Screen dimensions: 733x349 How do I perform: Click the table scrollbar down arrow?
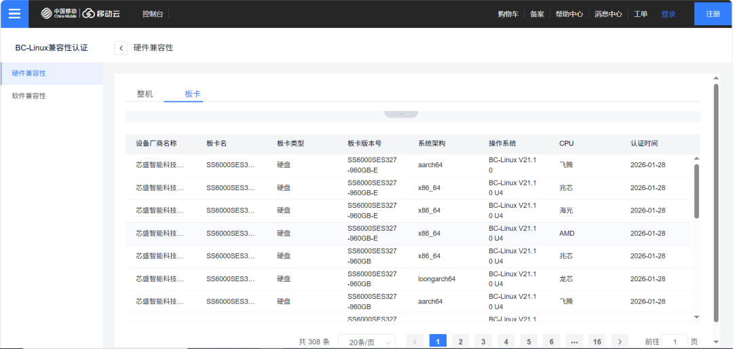coord(696,317)
